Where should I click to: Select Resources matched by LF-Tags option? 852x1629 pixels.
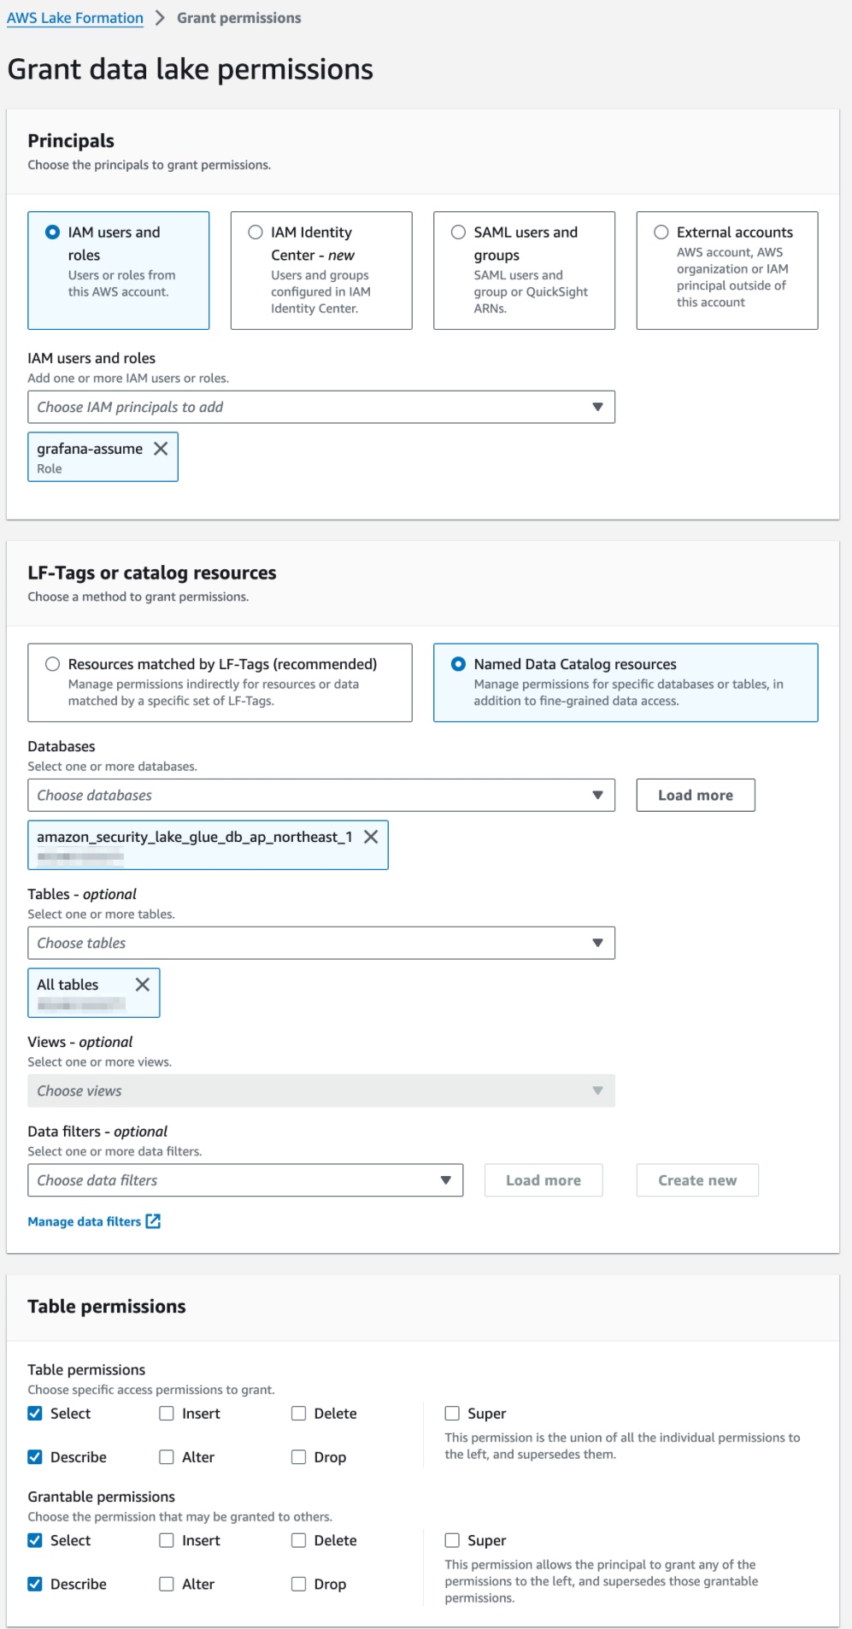[x=53, y=664]
